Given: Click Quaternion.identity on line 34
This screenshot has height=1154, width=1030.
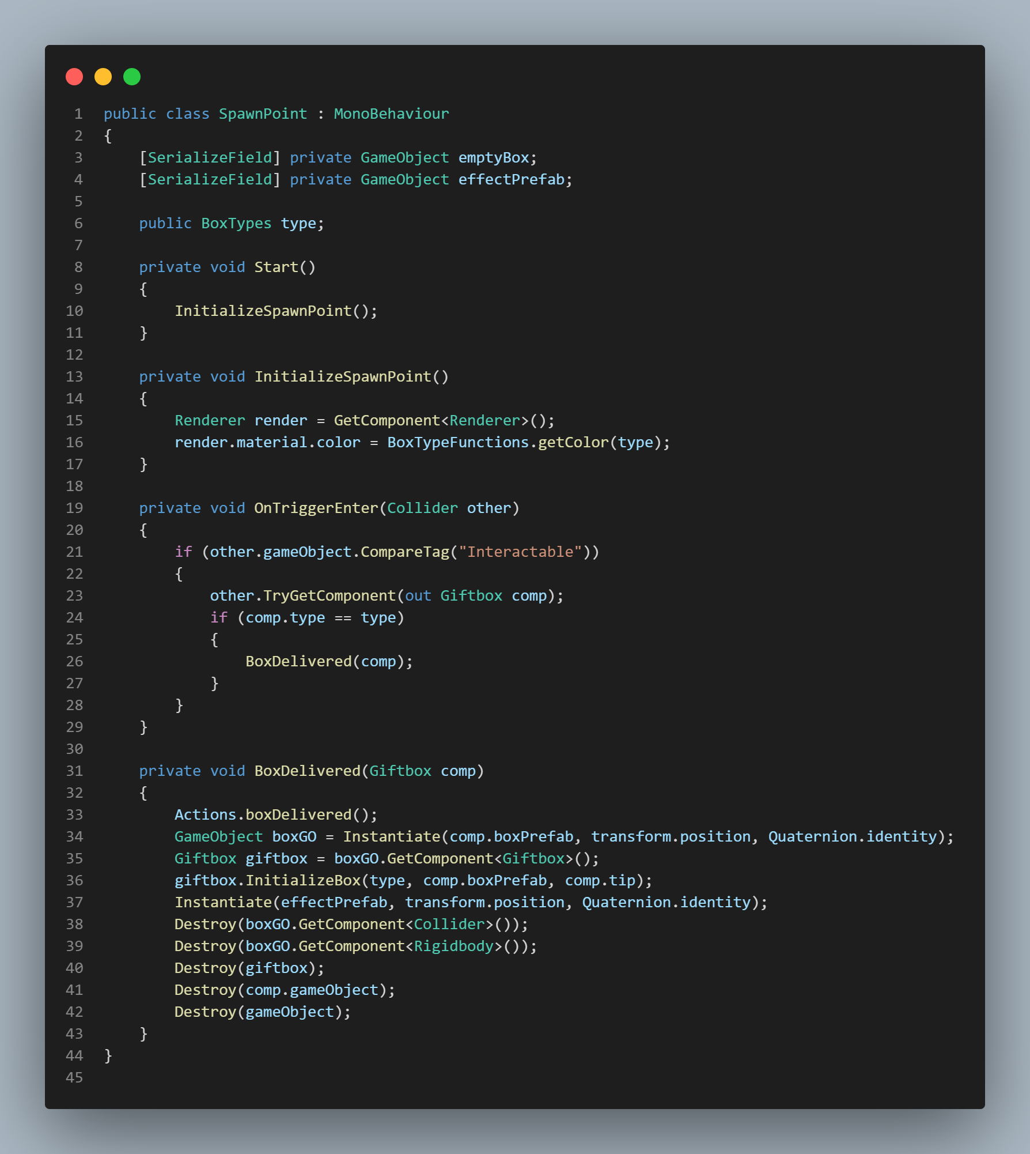Looking at the screenshot, I should pyautogui.click(x=852, y=836).
